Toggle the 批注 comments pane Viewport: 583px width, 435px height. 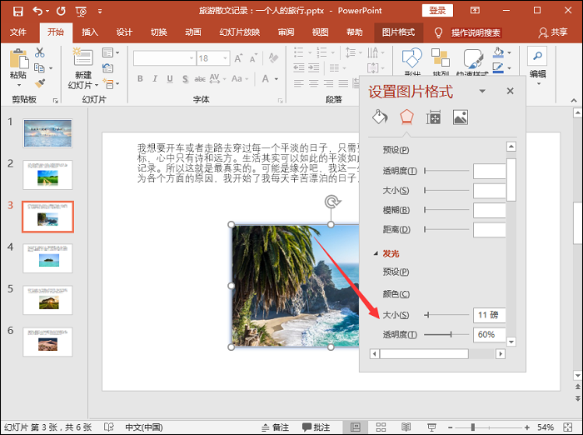(x=316, y=427)
